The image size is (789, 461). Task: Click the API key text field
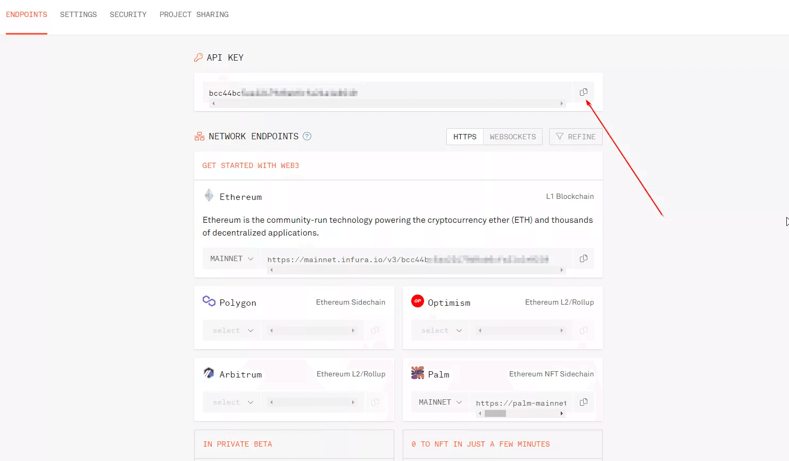[x=387, y=93]
